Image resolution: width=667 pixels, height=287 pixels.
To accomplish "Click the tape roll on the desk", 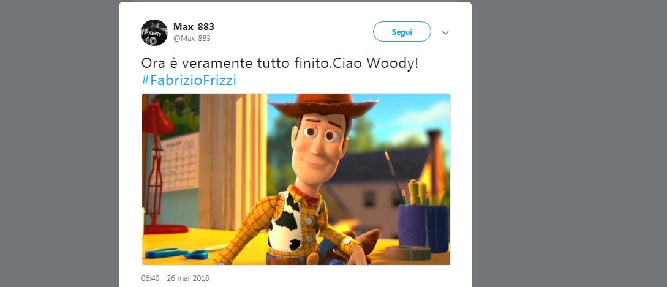I will click(x=407, y=253).
